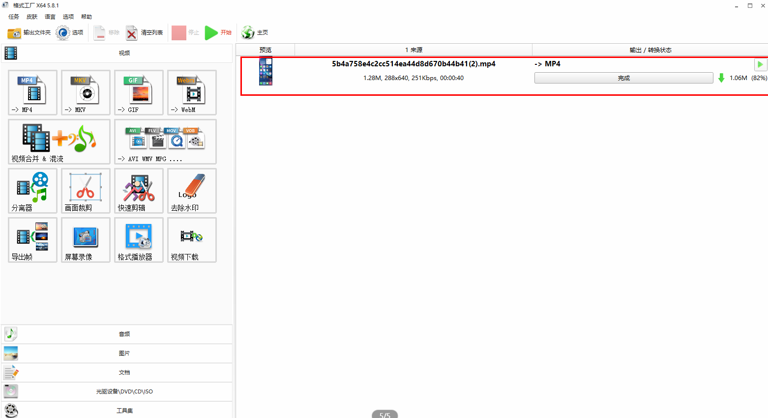768x418 pixels.
Task: Click the Clear List (清空列表) button
Action: (145, 32)
